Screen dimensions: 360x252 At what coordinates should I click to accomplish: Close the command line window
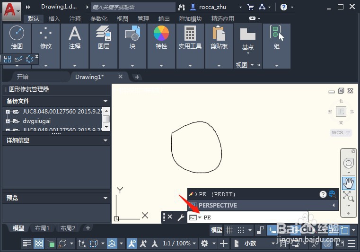[x=170, y=217]
